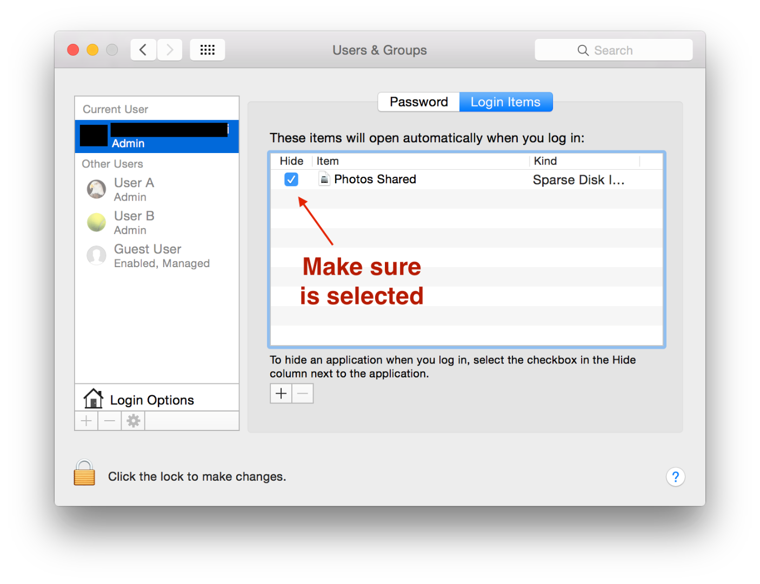Select User B in the Other Users list
Viewport: 760px width, 584px height.
(x=134, y=222)
